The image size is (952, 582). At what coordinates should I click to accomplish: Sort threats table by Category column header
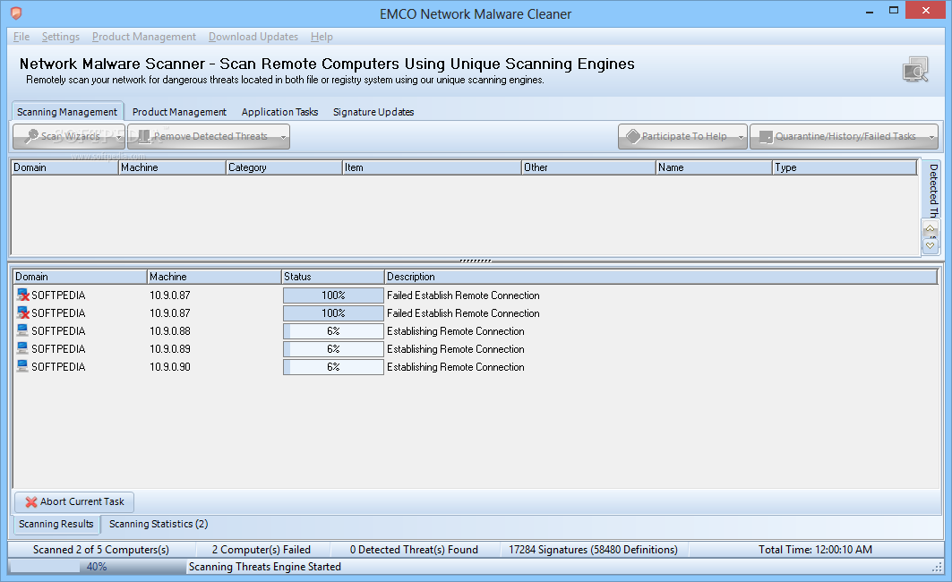284,167
